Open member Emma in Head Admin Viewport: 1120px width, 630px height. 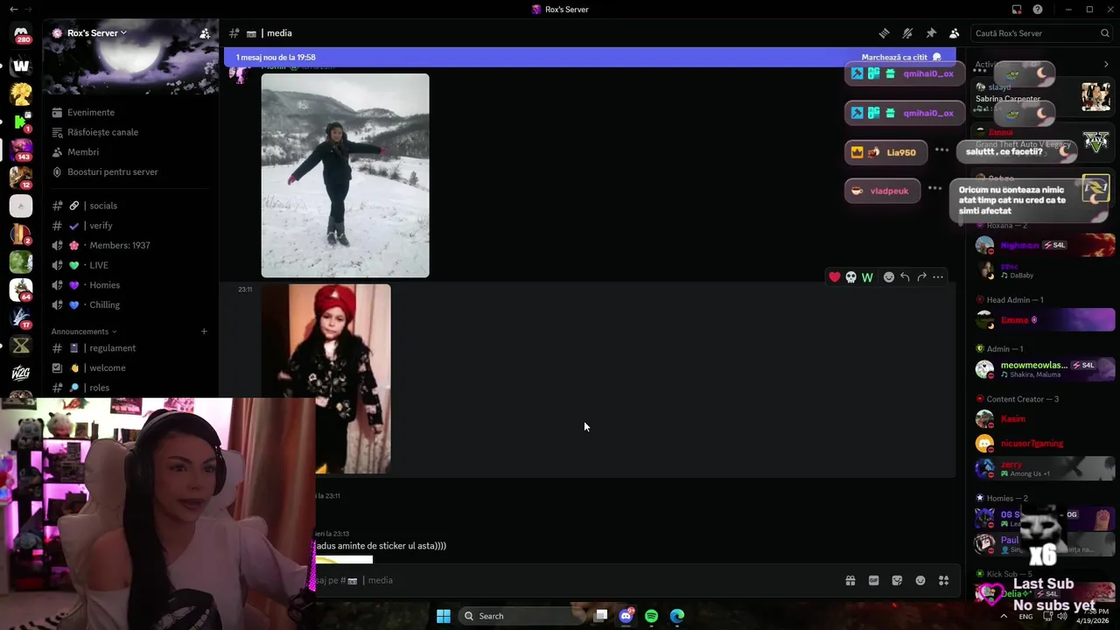coord(1045,320)
